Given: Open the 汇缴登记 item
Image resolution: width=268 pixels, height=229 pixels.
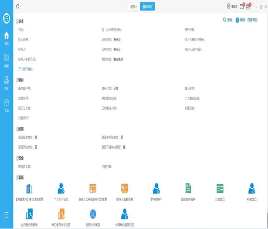Looking at the screenshot, I should (x=220, y=192).
